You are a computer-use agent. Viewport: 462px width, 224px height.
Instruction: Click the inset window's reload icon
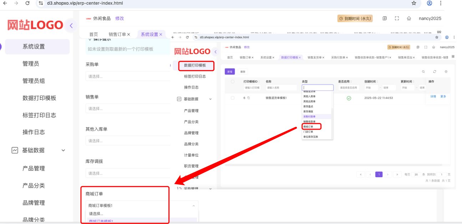[x=188, y=37]
